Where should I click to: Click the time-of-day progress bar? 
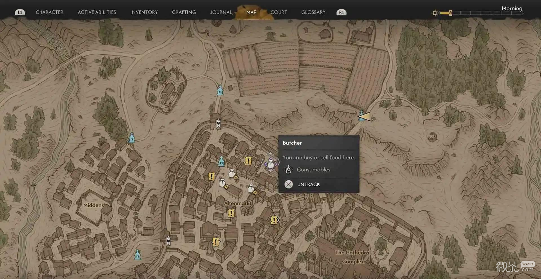pyautogui.click(x=482, y=13)
